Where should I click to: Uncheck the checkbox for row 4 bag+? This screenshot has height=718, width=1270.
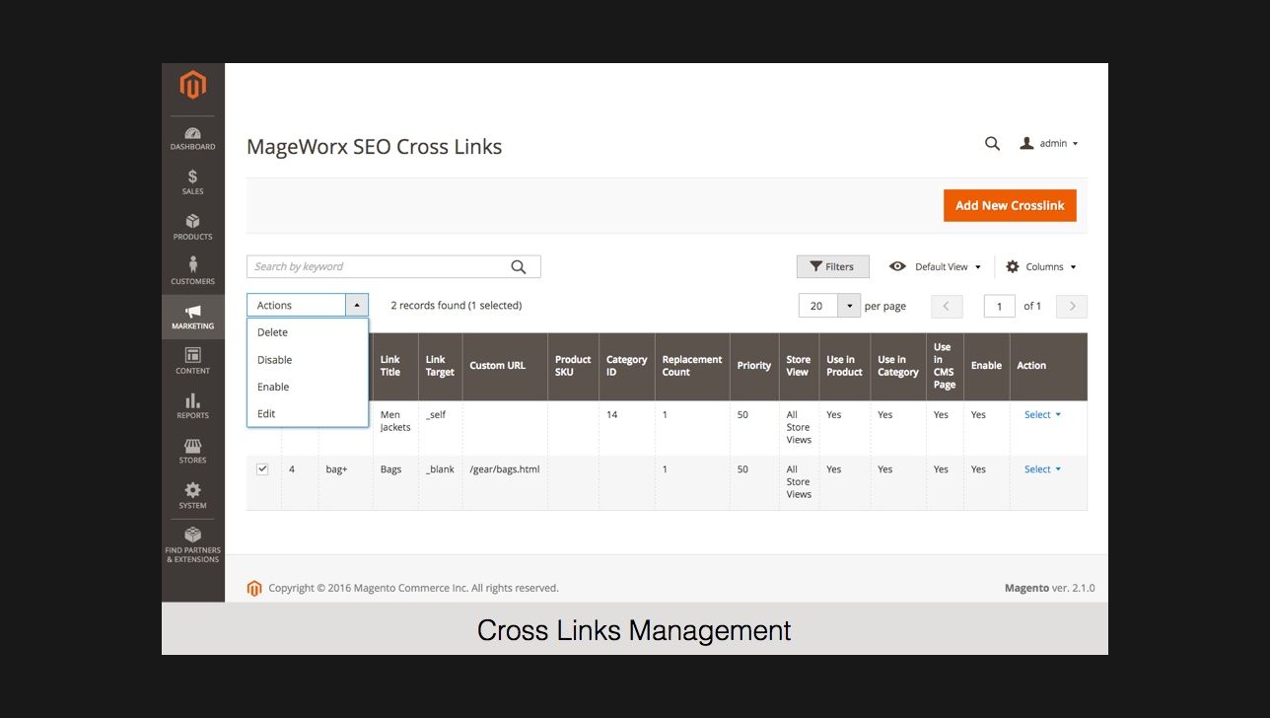click(x=262, y=469)
